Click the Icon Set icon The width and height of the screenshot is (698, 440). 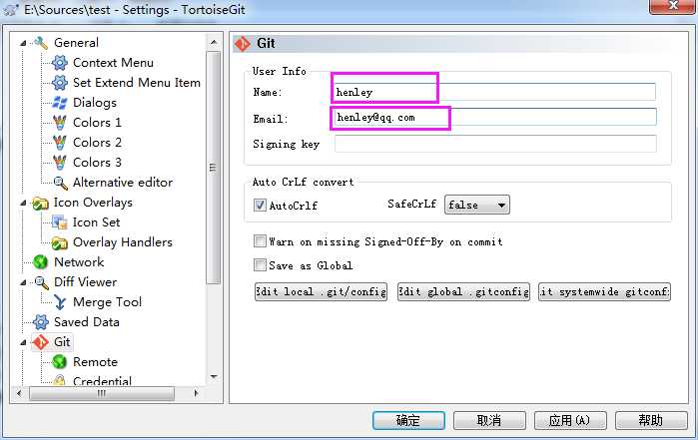point(60,222)
